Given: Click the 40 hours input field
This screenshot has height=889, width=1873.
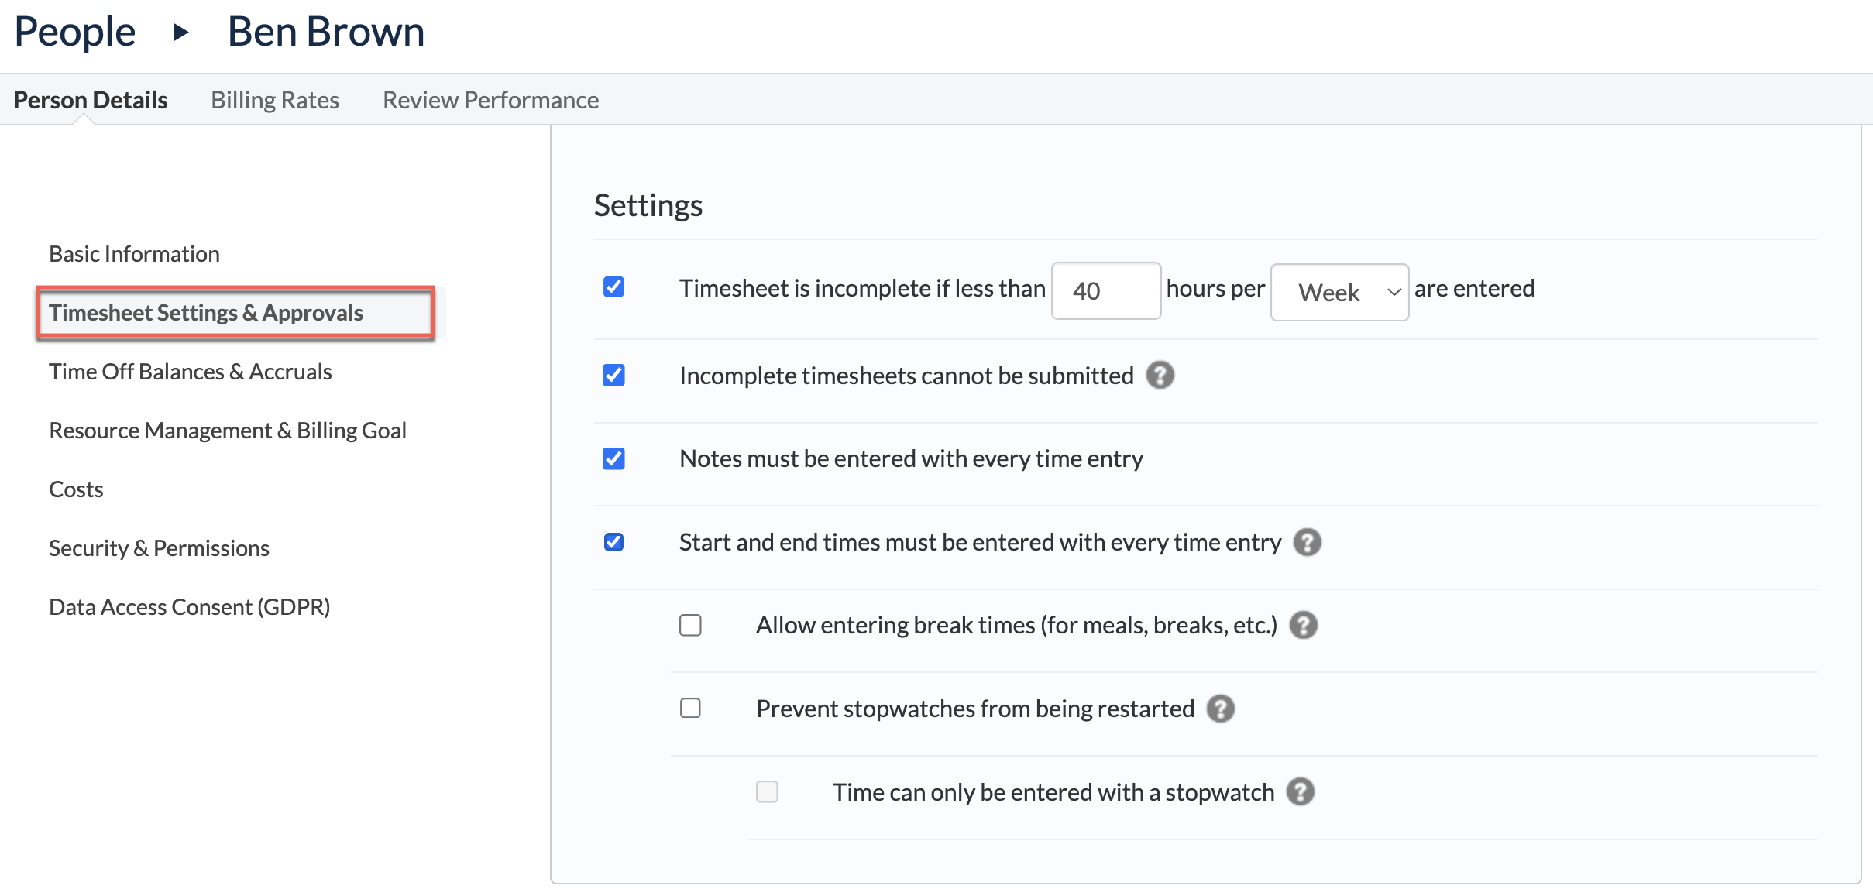Looking at the screenshot, I should pyautogui.click(x=1106, y=290).
